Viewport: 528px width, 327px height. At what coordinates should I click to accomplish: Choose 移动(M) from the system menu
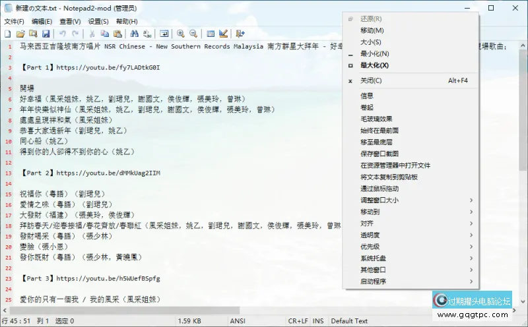411,30
